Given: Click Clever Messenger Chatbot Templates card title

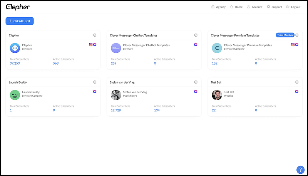Looking at the screenshot, I should click(134, 35).
